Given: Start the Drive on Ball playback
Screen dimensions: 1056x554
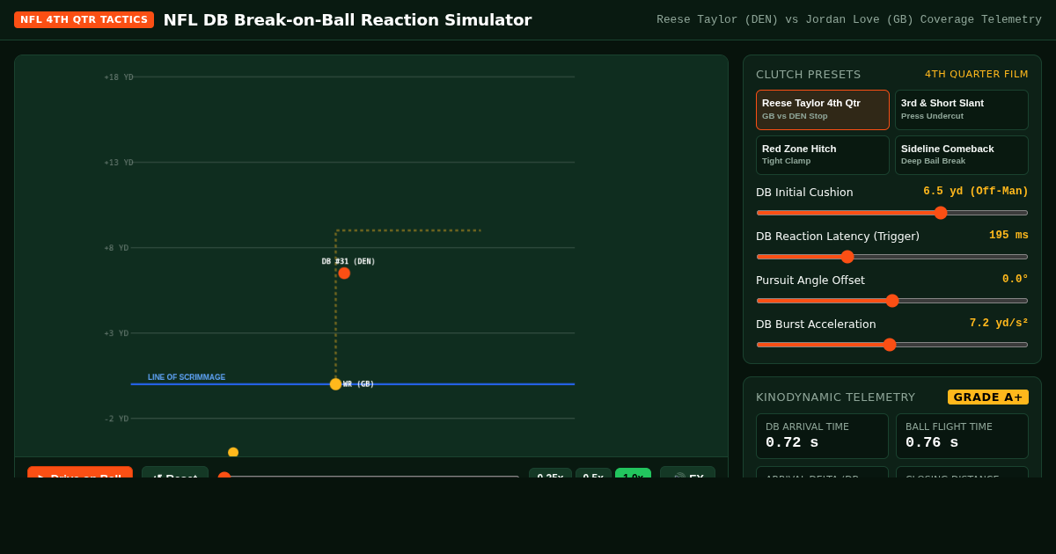Looking at the screenshot, I should click(80, 472).
